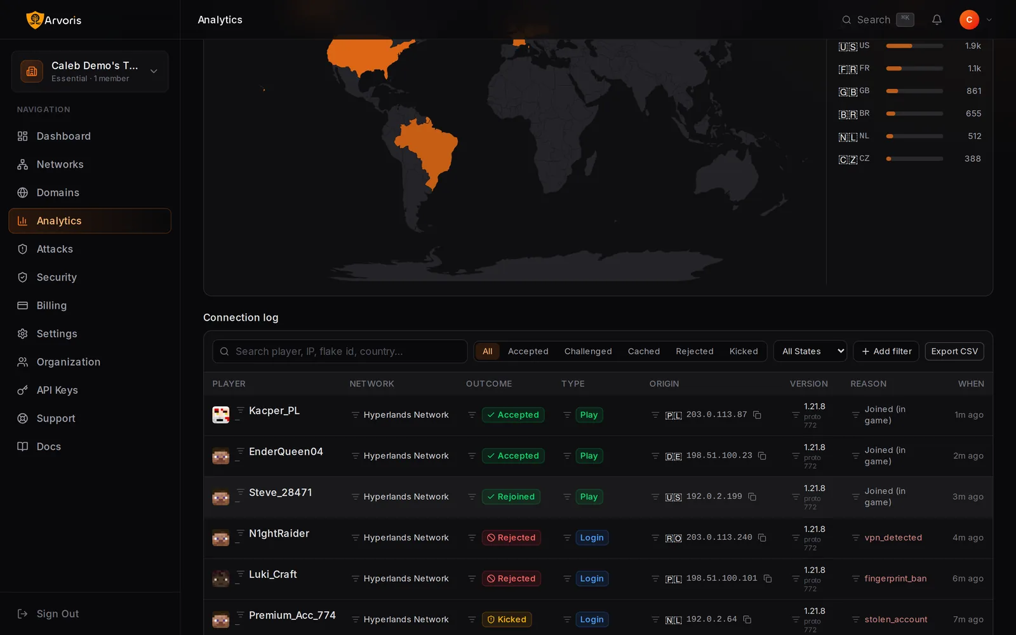Click Steve_28471 player avatar
This screenshot has width=1016, height=635.
(220, 497)
